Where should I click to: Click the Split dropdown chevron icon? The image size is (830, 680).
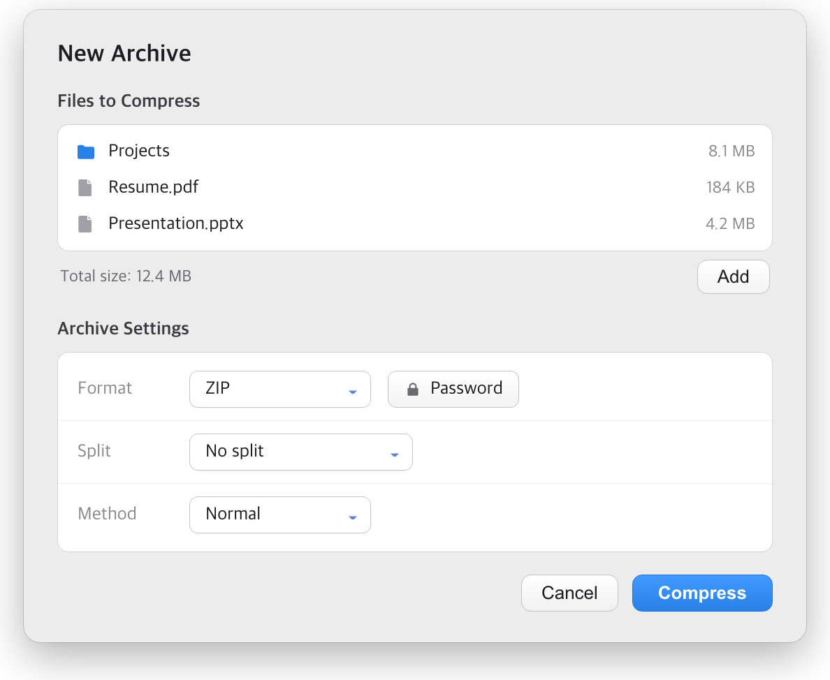pos(394,454)
